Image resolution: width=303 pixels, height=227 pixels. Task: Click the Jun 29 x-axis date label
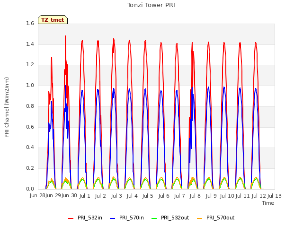(x=53, y=196)
